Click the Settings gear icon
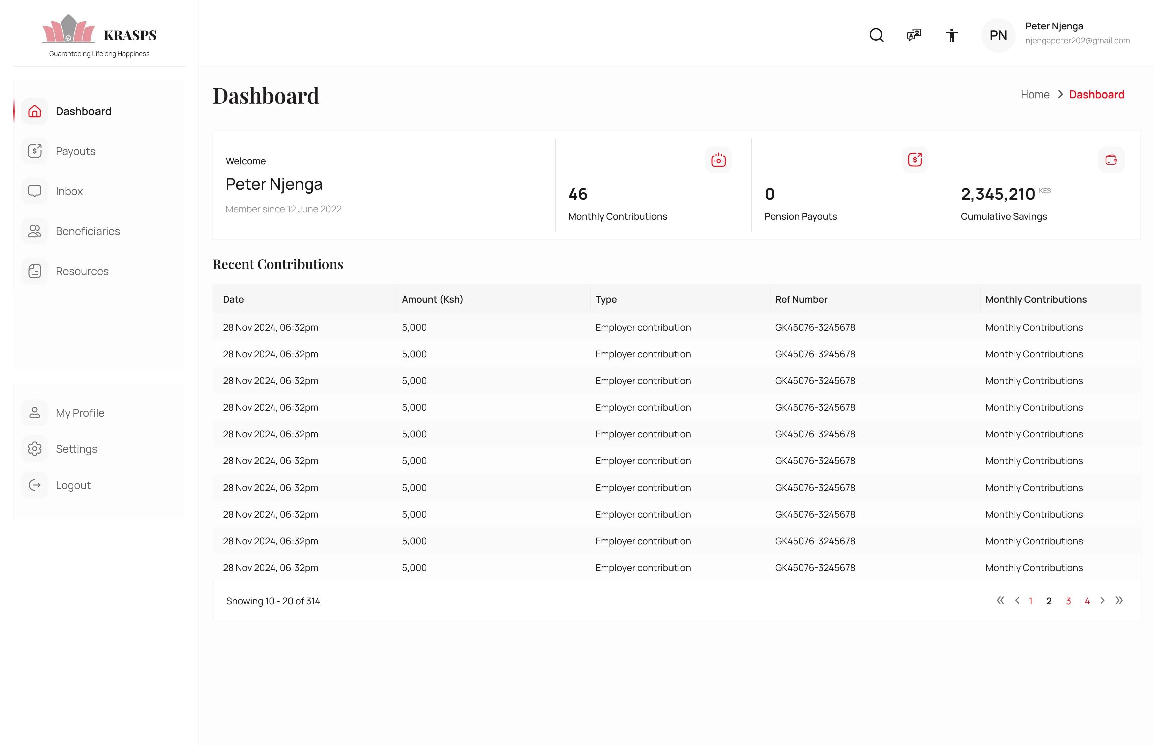This screenshot has height=746, width=1154. (34, 449)
